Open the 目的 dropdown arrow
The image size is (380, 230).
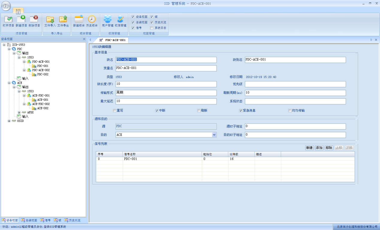(214, 135)
